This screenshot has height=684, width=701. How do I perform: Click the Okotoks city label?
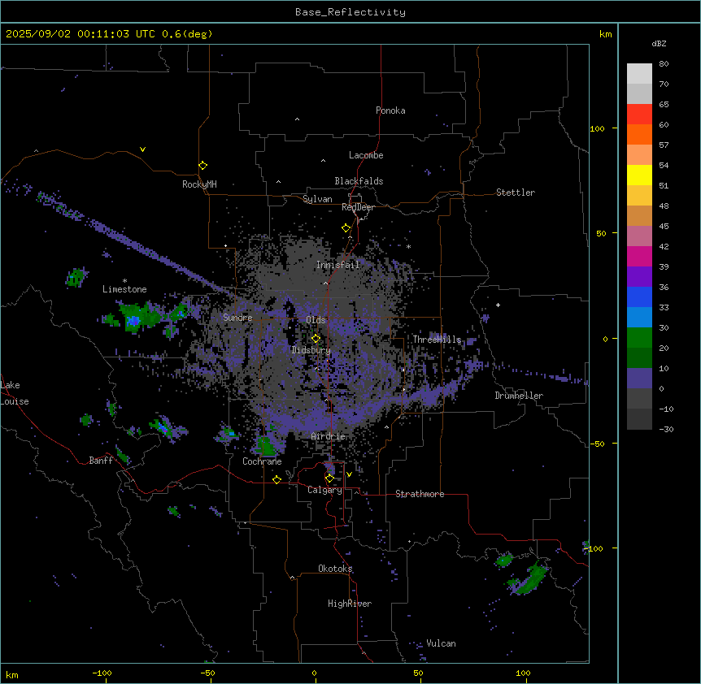tap(335, 569)
